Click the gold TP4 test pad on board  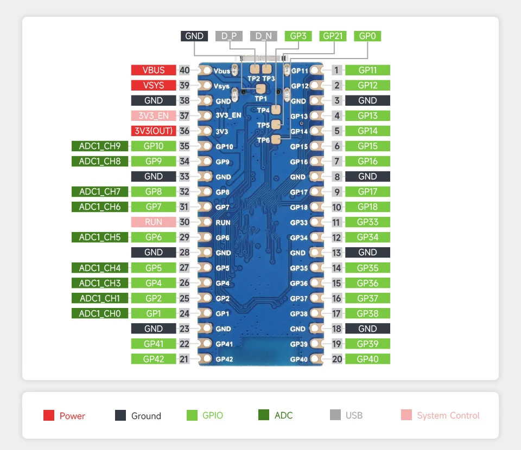(276, 110)
